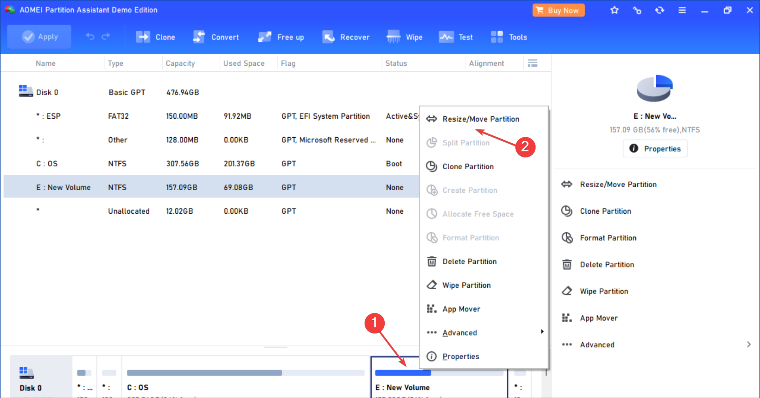Click the resize arrows icon in context menu
This screenshot has height=398, width=760.
tap(431, 119)
